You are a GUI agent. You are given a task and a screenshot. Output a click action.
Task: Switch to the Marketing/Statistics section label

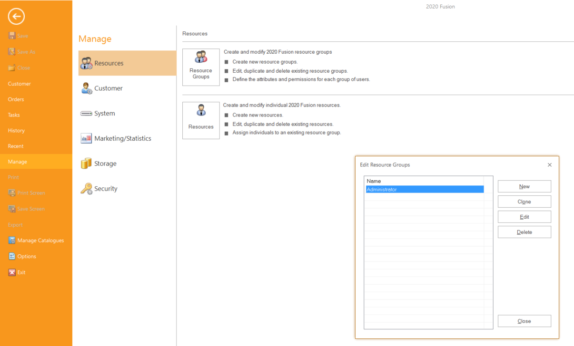tap(123, 139)
